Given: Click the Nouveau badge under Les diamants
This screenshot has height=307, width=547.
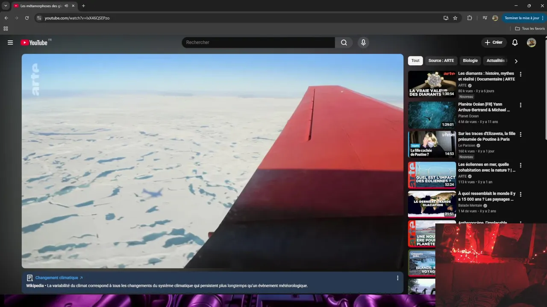Looking at the screenshot, I should coord(466,97).
